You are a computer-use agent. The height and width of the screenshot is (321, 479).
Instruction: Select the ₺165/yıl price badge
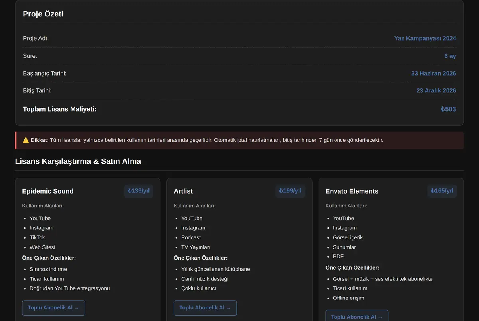tap(442, 191)
